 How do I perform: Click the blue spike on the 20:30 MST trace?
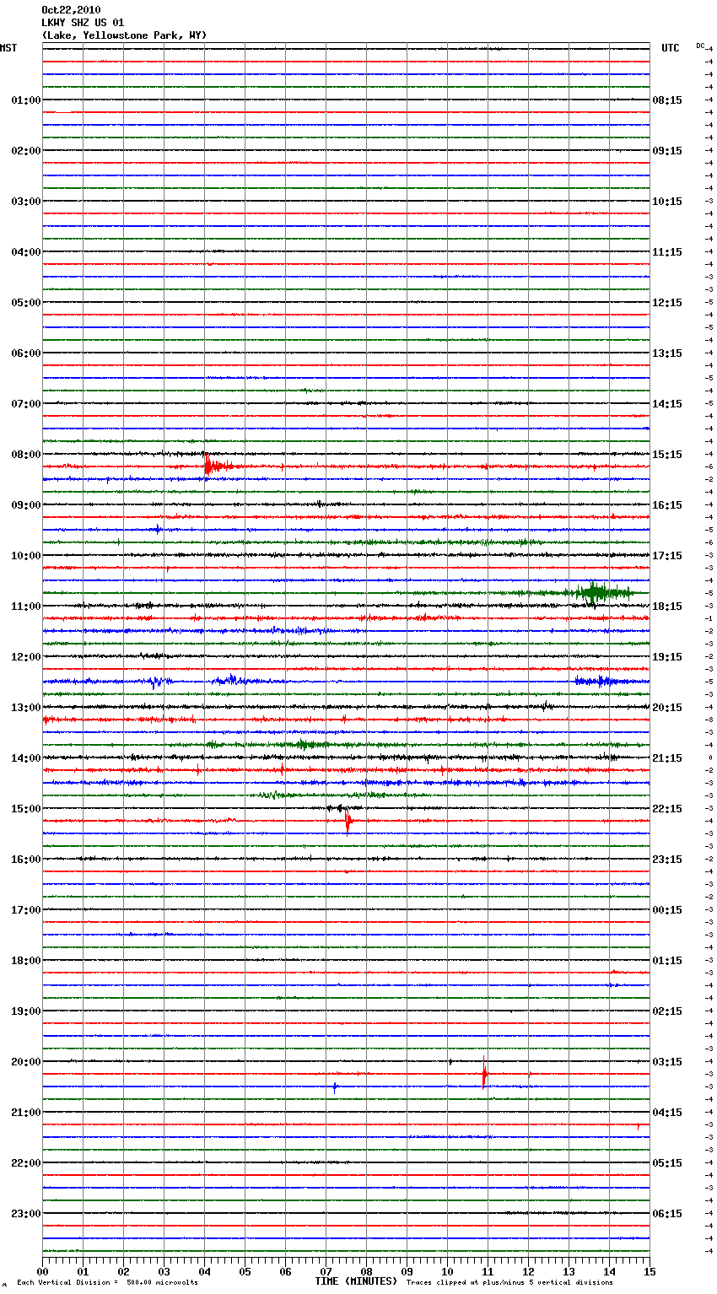(335, 1086)
